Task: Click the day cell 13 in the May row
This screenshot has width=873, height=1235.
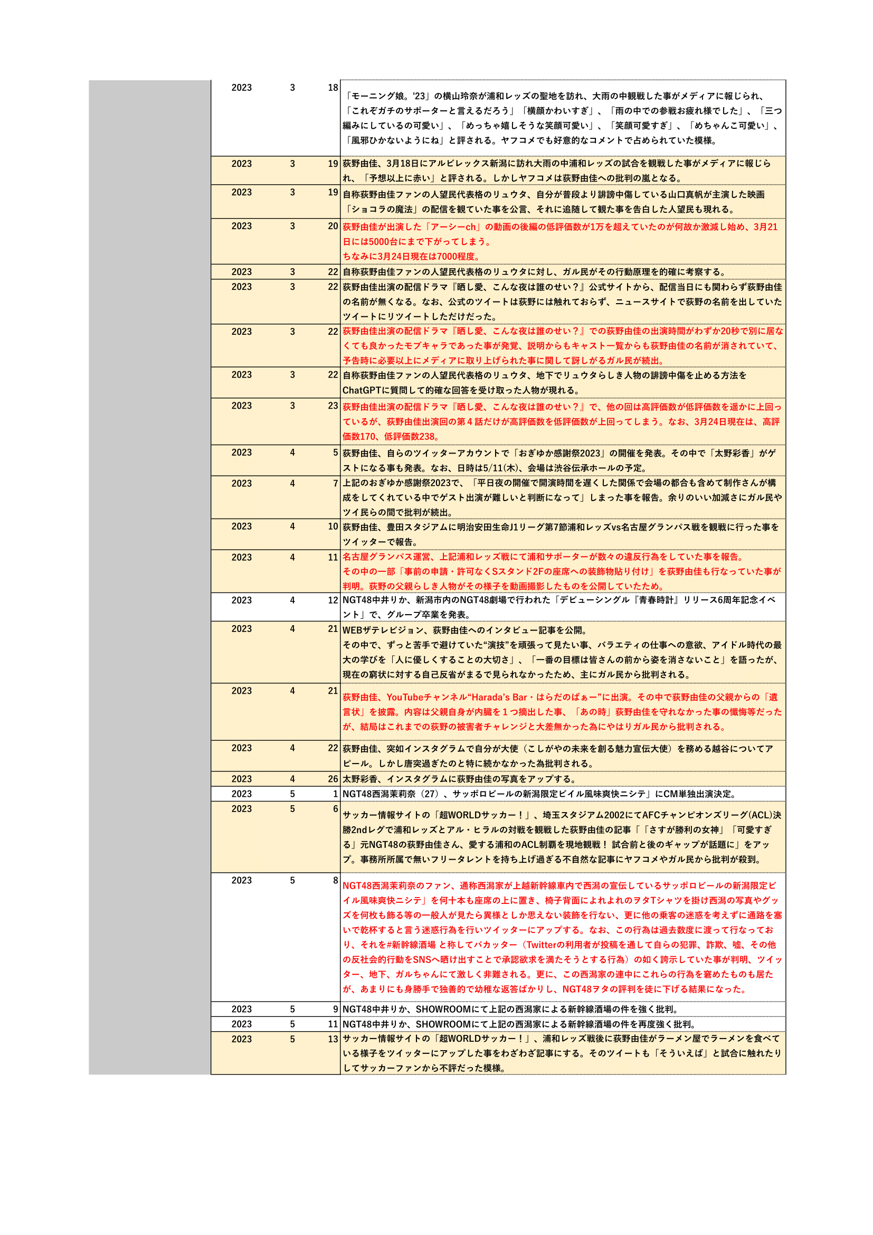Action: (x=333, y=1039)
